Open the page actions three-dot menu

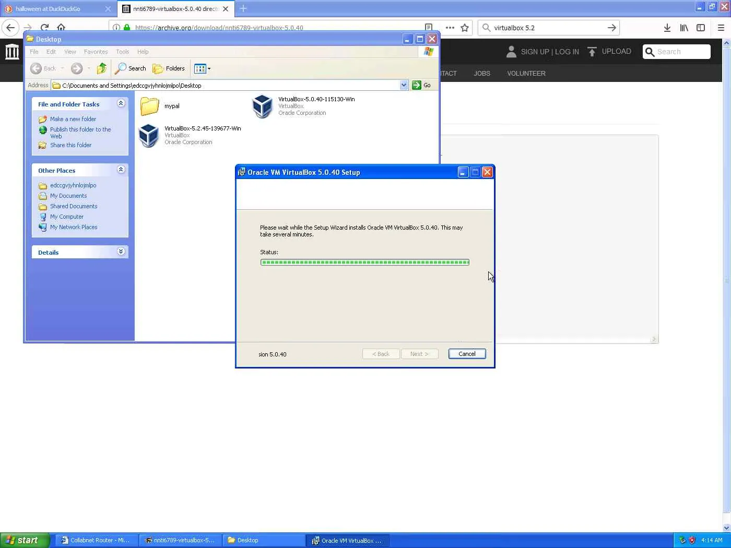tap(450, 28)
